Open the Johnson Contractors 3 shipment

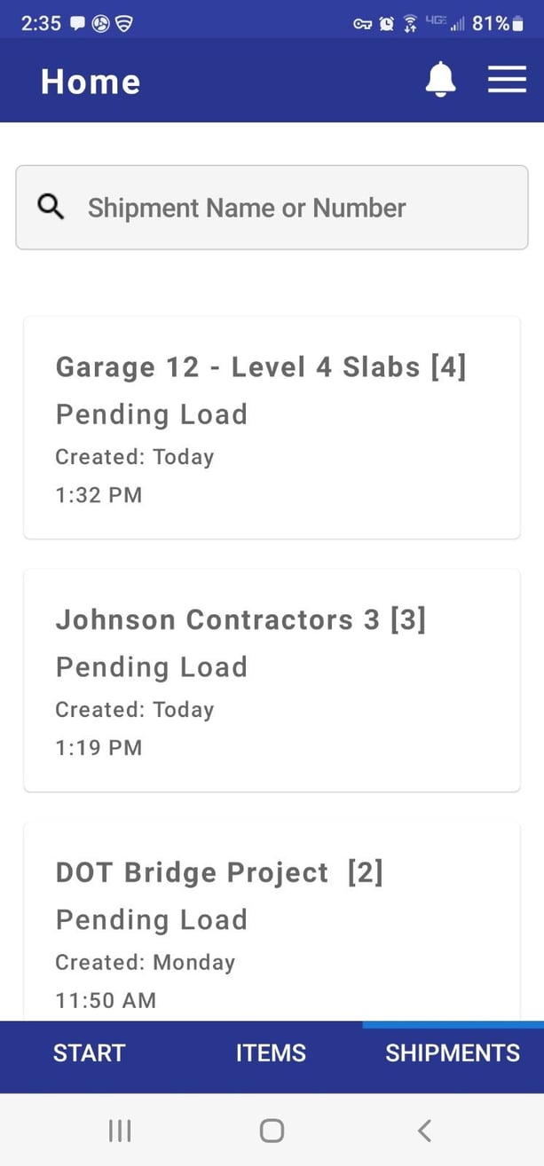[272, 679]
